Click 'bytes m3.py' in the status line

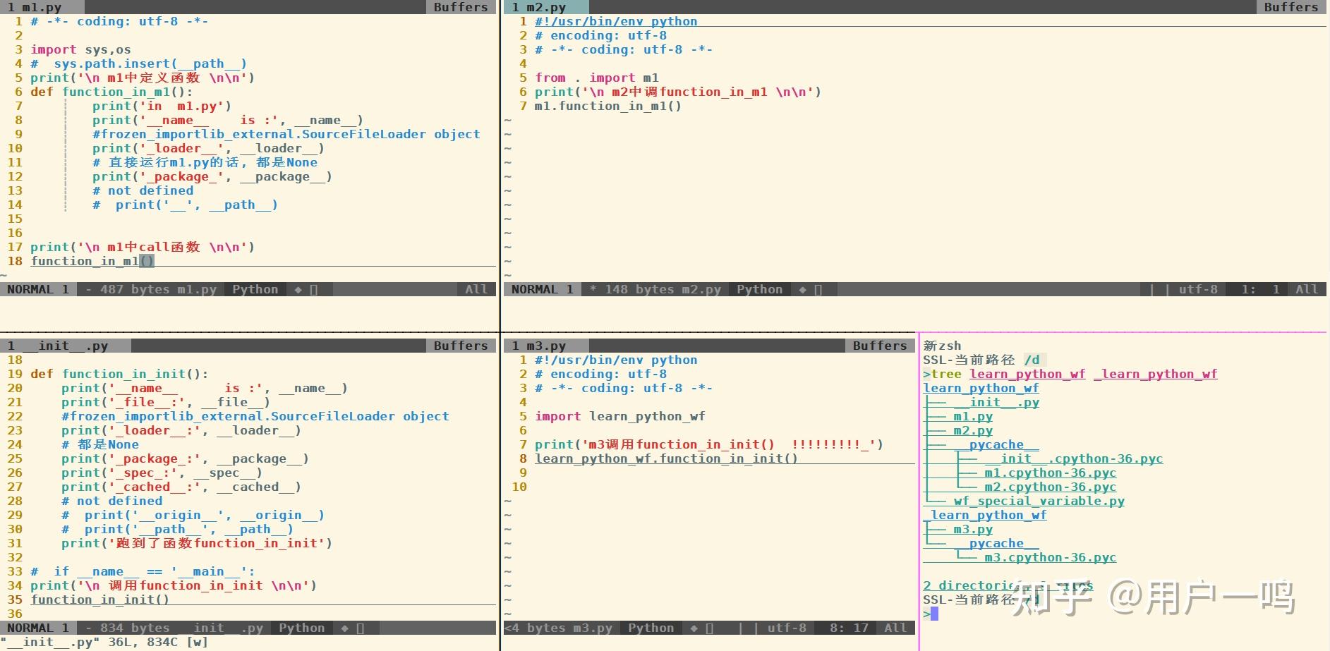[569, 628]
